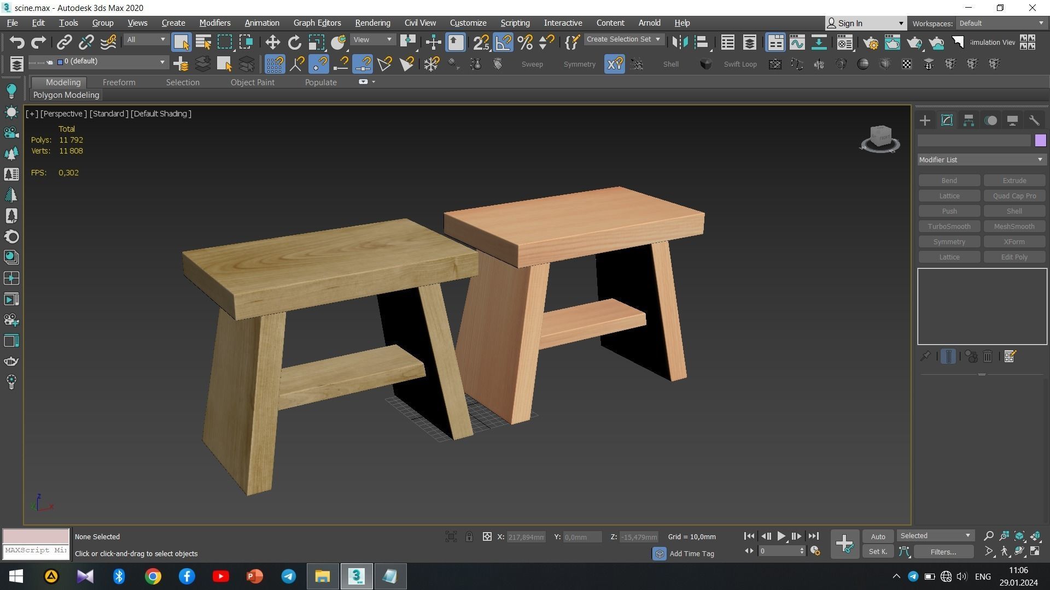This screenshot has width=1050, height=590.
Task: Open the selection filter All dropdown
Action: coord(145,39)
